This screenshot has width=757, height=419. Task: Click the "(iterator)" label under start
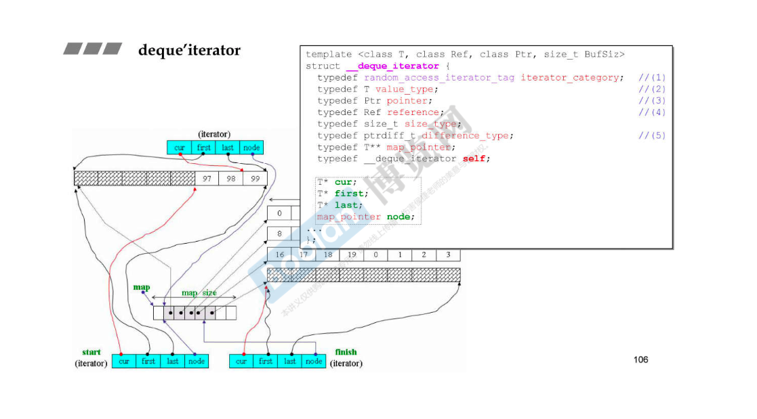(x=91, y=363)
